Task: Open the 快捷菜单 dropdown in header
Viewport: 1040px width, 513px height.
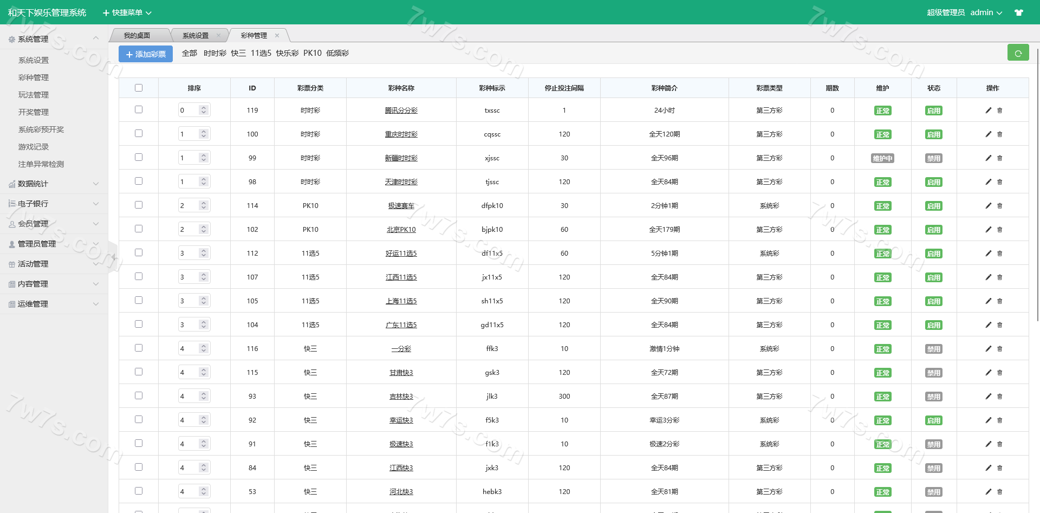Action: (127, 12)
